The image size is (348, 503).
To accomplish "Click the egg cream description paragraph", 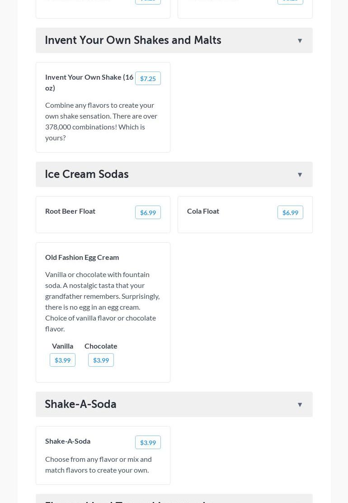I will pos(102,302).
